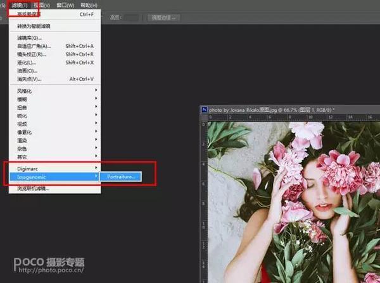380x283 pixels.
Task: Click the 调整边缘... Refine Edge button
Action: (163, 18)
